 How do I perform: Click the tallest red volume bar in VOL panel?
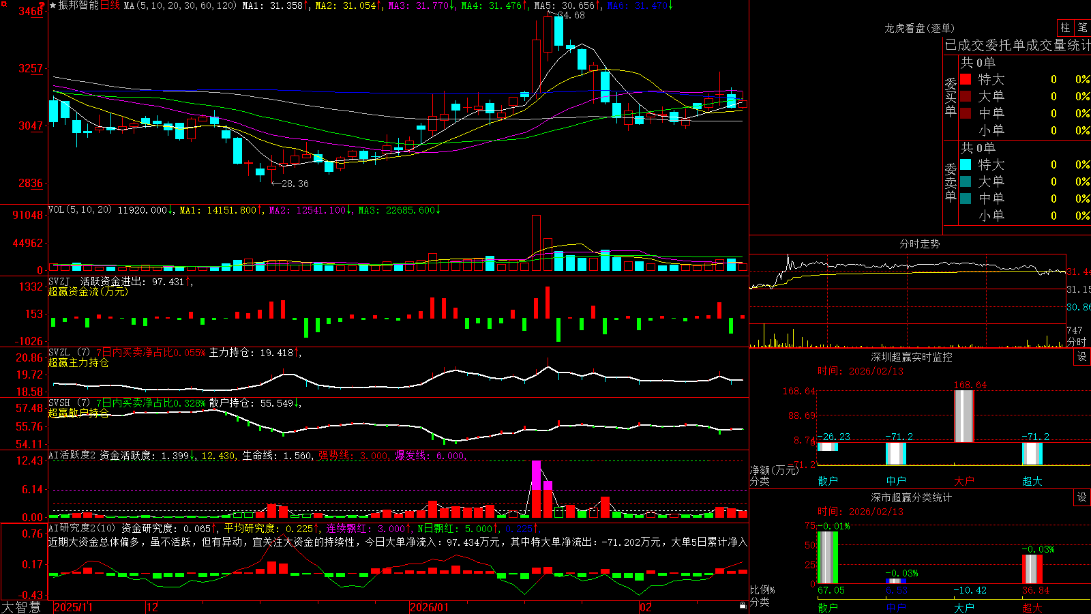(536, 243)
